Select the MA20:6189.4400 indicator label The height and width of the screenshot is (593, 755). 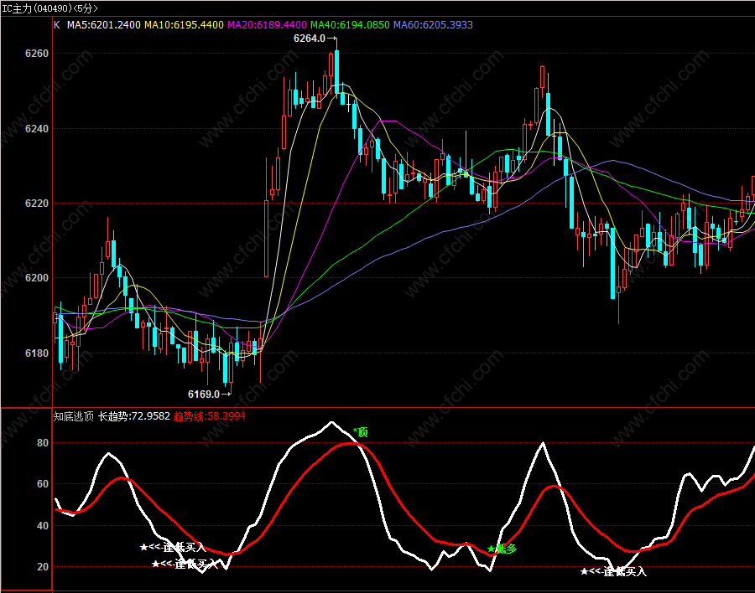pos(267,25)
